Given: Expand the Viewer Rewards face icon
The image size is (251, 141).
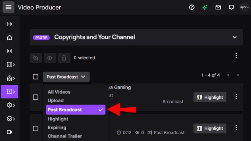Looking at the screenshot, I should coord(10,119).
